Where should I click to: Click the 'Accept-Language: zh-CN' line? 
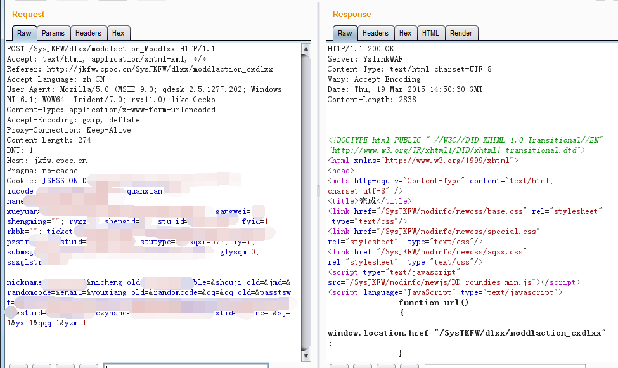pos(56,79)
